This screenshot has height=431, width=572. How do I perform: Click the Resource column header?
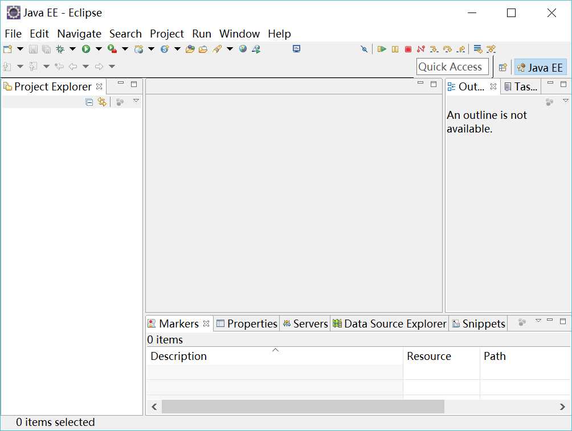[x=442, y=355]
